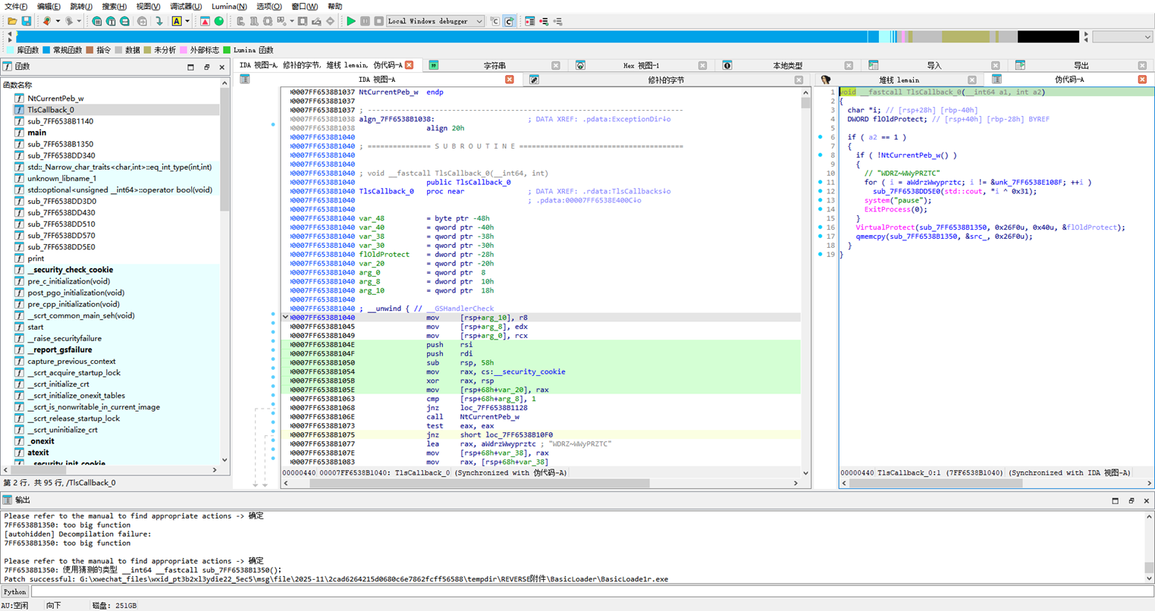Click the green circle toolbar icon
This screenshot has width=1155, height=611.
tap(219, 21)
